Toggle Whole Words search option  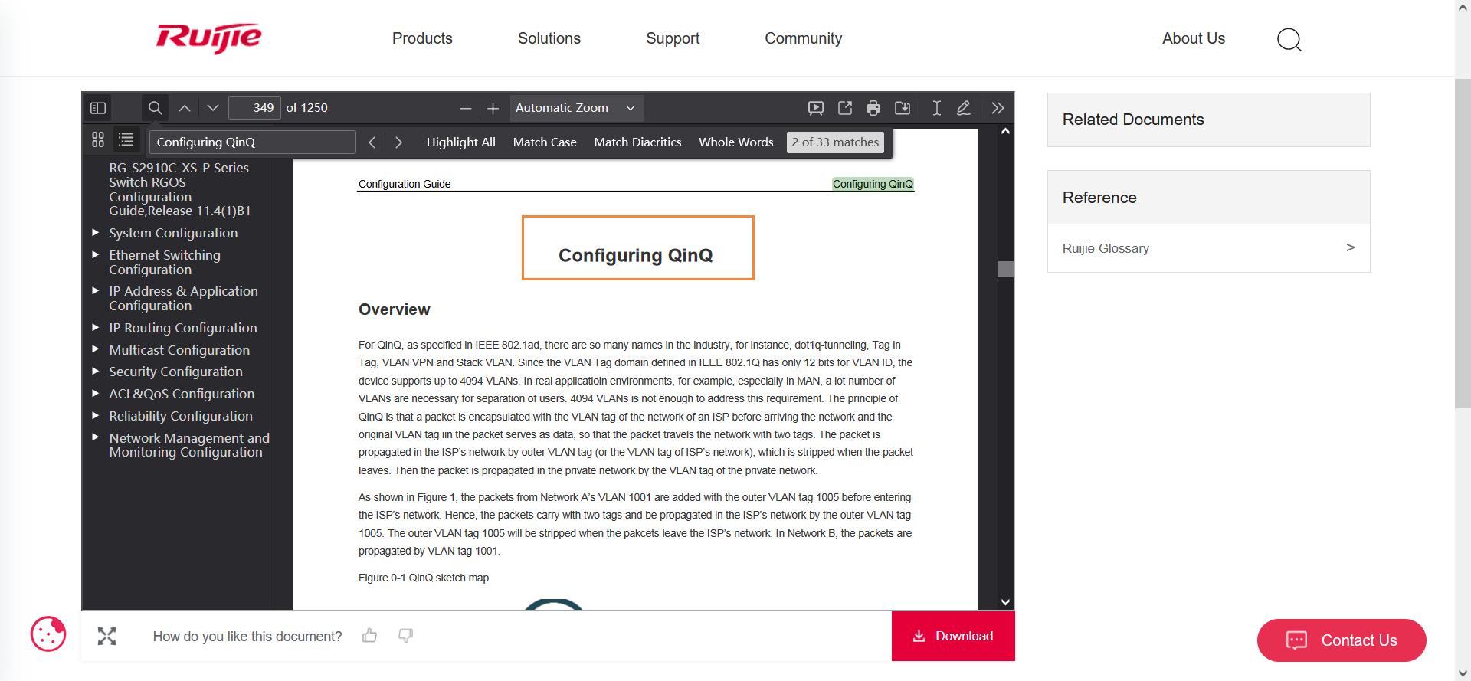coord(736,142)
